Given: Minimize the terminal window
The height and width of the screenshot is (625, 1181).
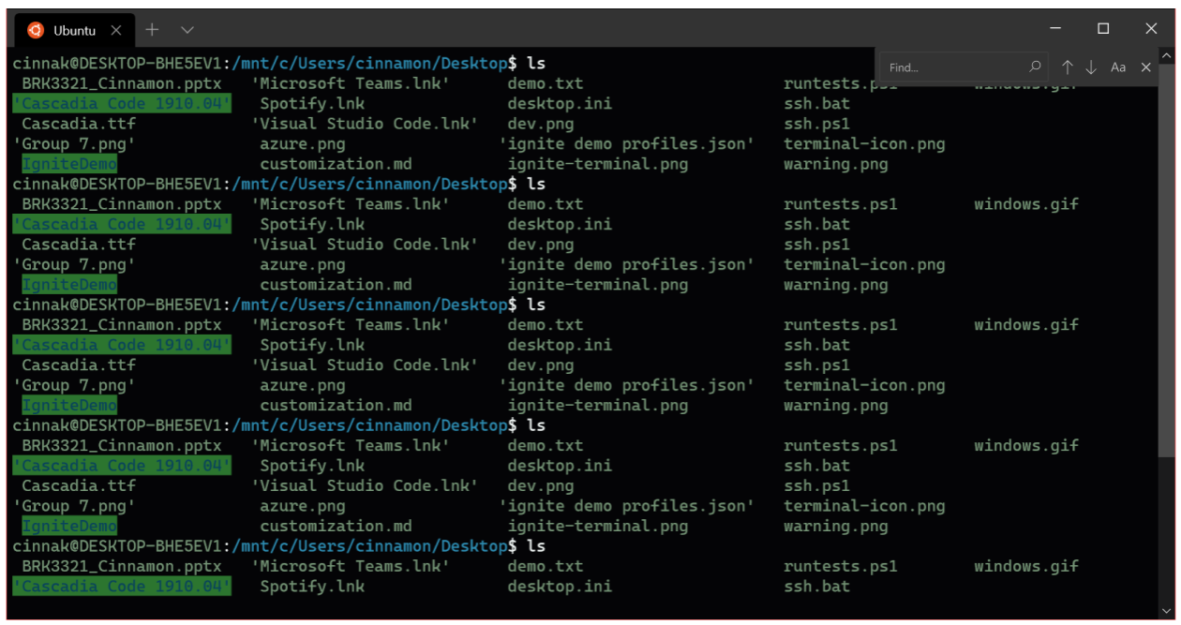Looking at the screenshot, I should 1055,29.
